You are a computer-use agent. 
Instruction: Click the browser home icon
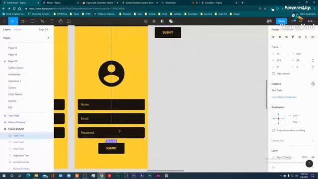[x=19, y=9]
